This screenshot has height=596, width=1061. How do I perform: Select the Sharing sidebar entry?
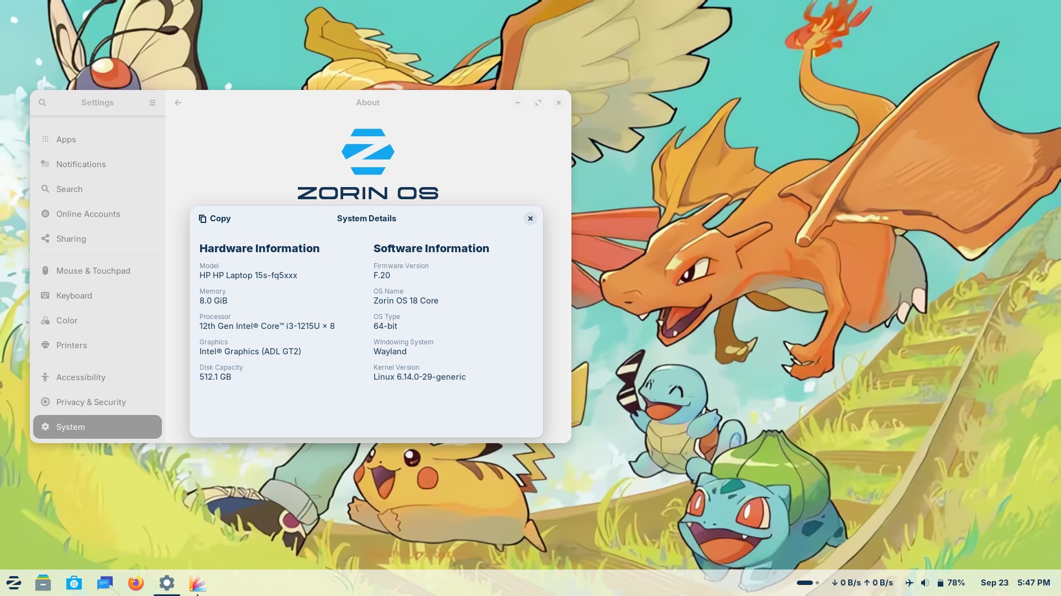tap(71, 239)
